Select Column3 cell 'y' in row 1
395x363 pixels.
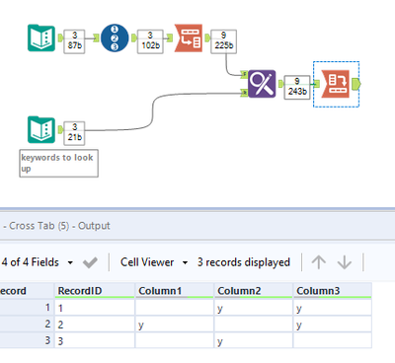[333, 308]
